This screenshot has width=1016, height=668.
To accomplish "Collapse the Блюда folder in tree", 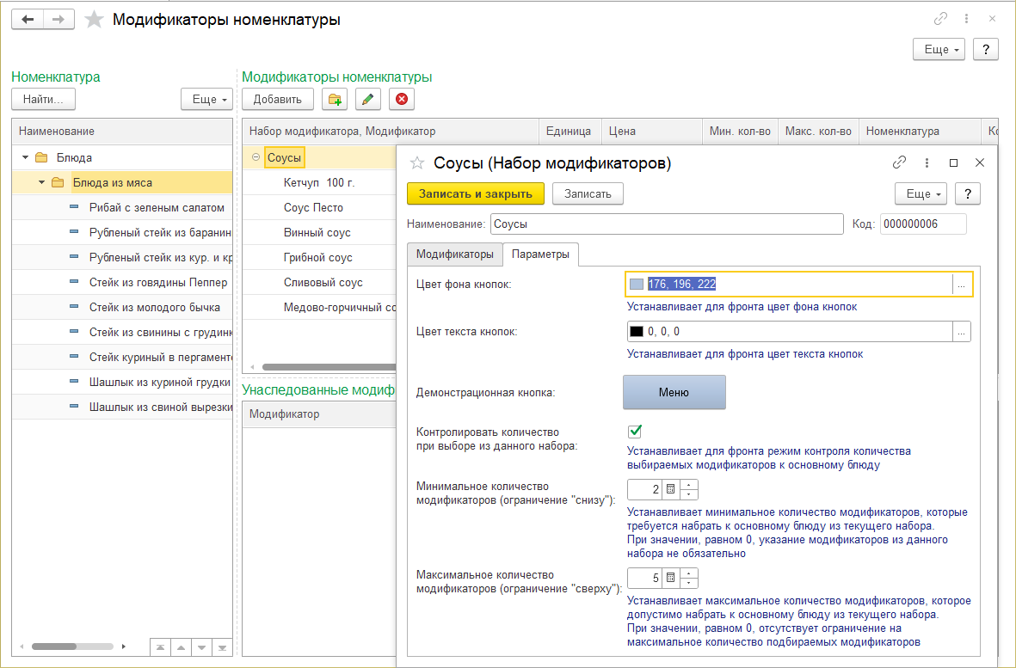I will 26,157.
